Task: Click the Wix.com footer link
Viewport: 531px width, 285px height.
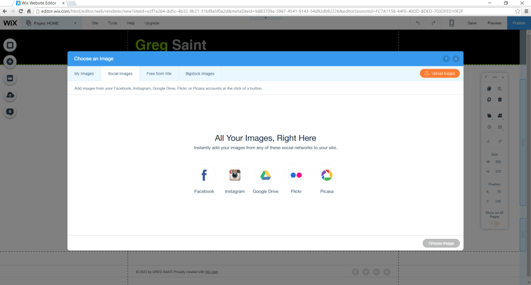Action: point(212,272)
